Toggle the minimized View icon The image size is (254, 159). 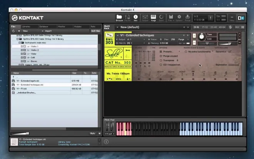pyautogui.click(x=232, y=18)
